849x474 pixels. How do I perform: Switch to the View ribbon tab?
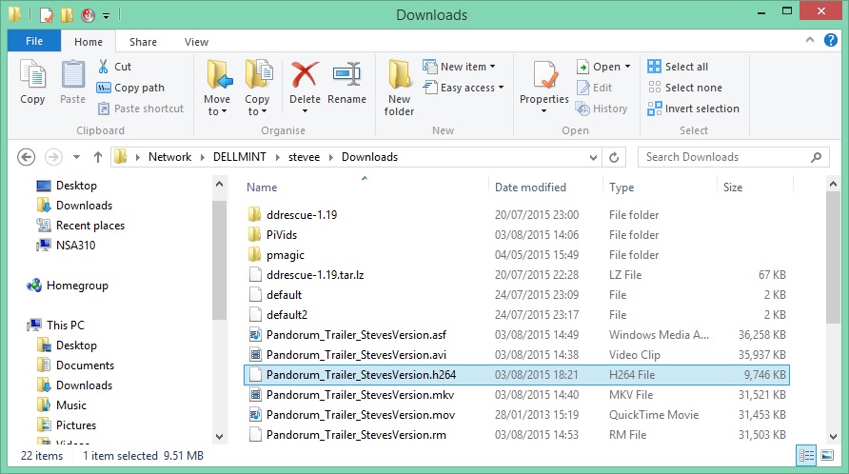tap(196, 42)
